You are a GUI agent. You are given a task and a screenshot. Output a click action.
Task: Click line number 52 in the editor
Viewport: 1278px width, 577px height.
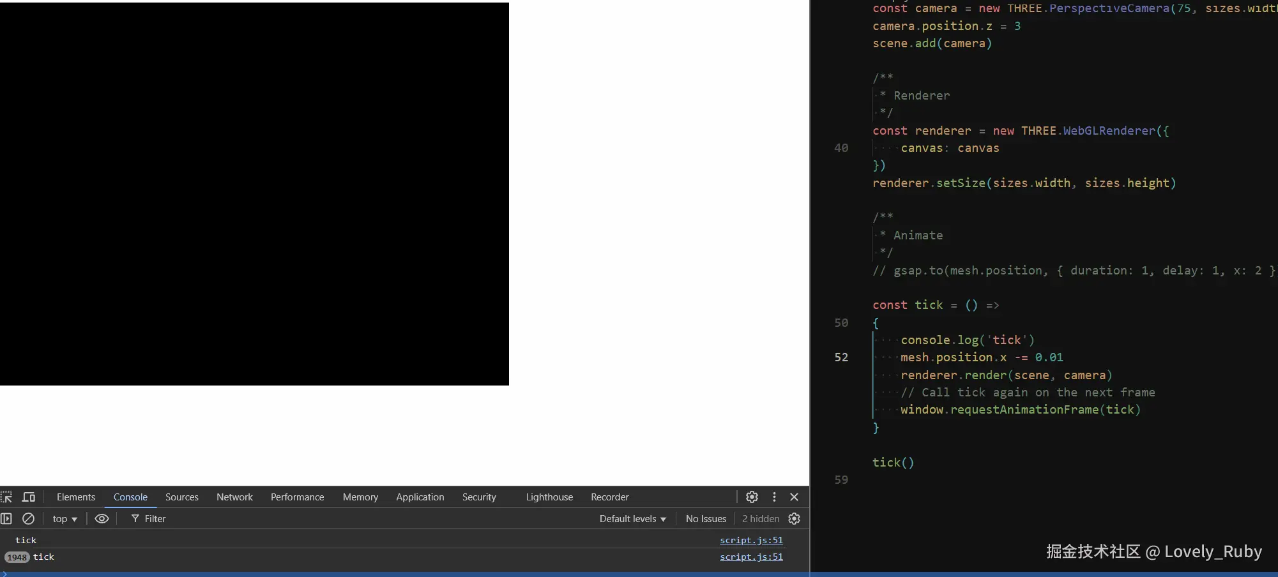[841, 357]
